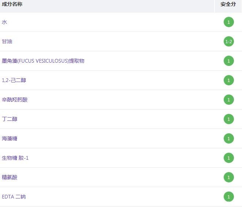Click safety score badge beside 海藻糖
Viewport: 242px width, 208px height.
coord(228,138)
